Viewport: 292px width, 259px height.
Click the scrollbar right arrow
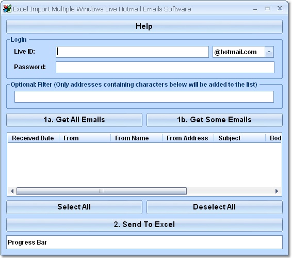pos(277,191)
